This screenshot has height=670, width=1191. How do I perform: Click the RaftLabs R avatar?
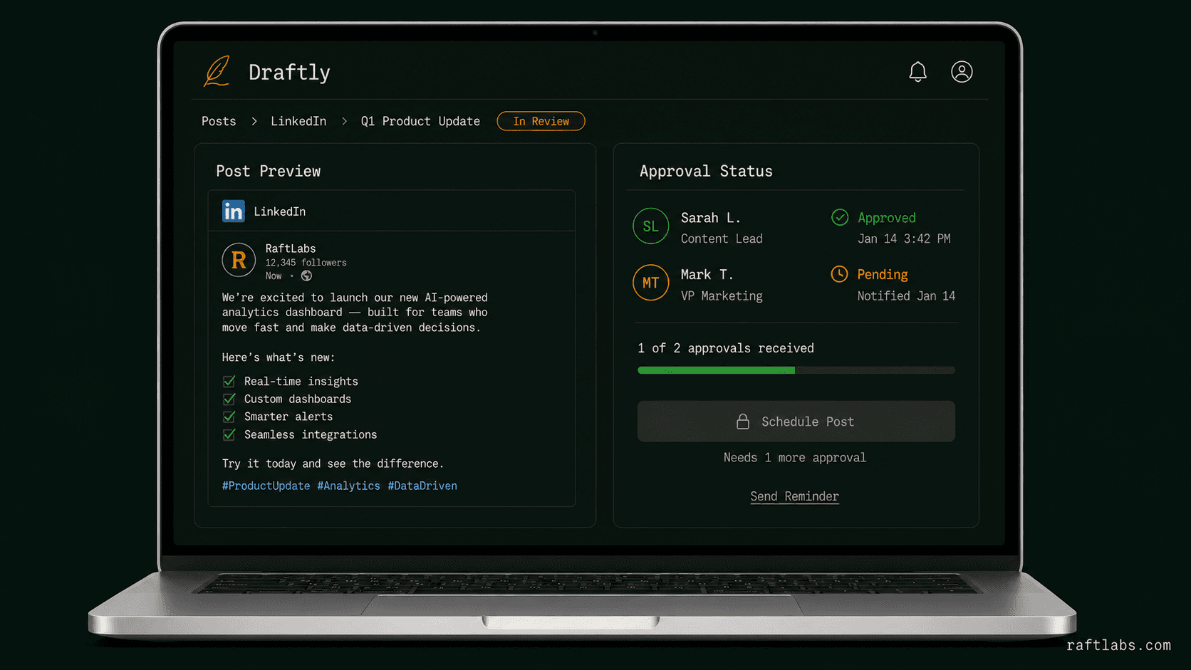[x=239, y=260]
